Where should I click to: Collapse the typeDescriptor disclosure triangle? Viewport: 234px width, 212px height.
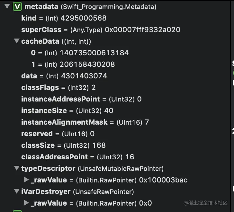(x=17, y=168)
